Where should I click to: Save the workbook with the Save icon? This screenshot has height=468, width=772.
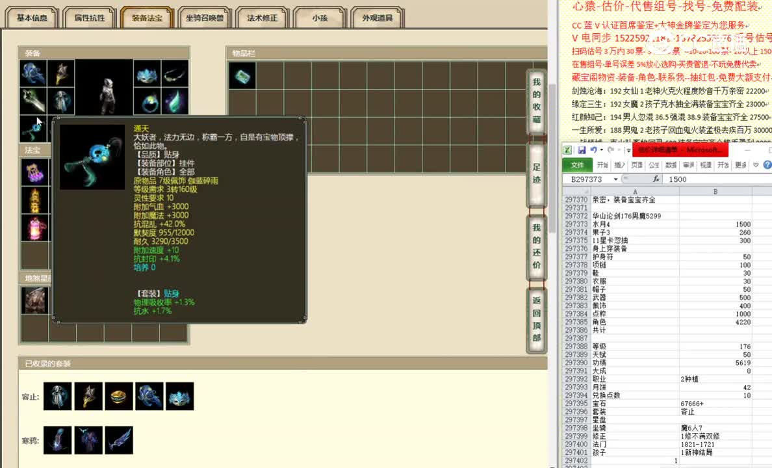tap(583, 149)
